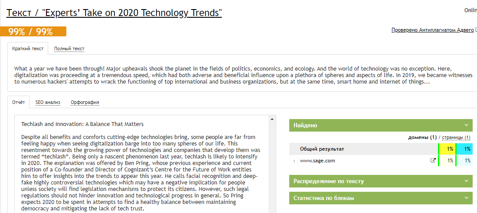Select the Отчёт tab

pos(18,102)
